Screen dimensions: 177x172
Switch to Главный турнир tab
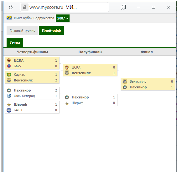pos(23,31)
